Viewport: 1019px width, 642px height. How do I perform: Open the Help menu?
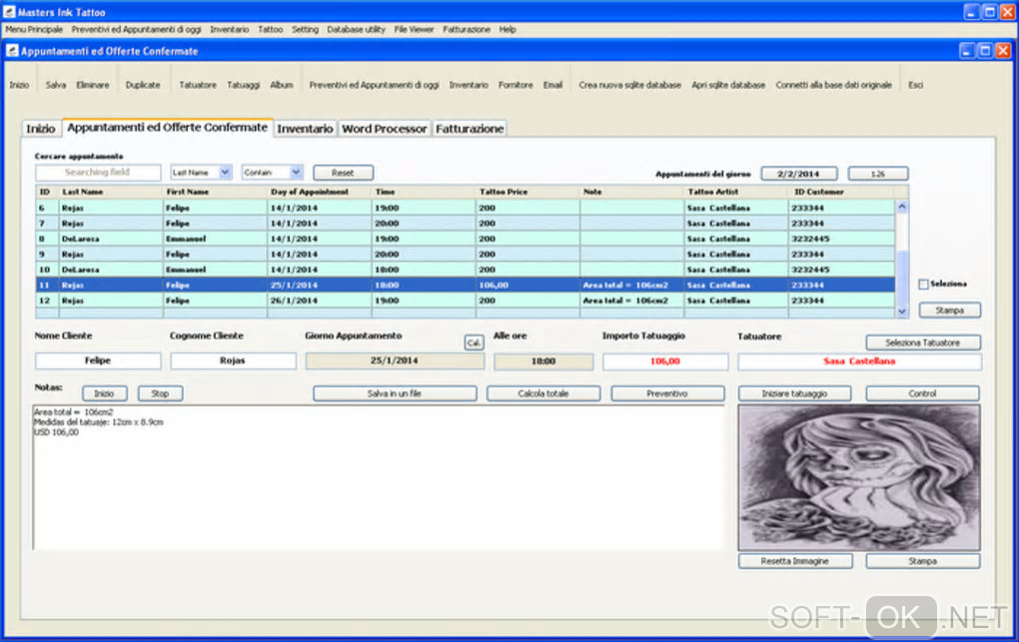(x=508, y=29)
